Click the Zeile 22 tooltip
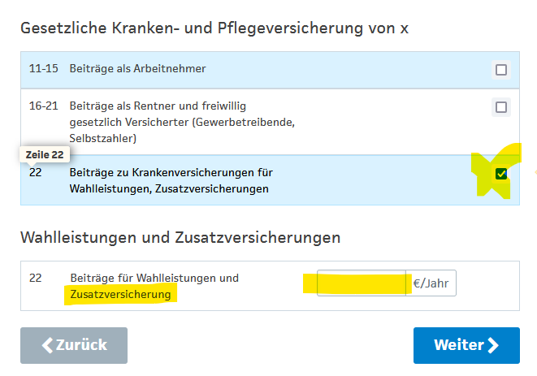Image resolution: width=537 pixels, height=376 pixels. 45,155
